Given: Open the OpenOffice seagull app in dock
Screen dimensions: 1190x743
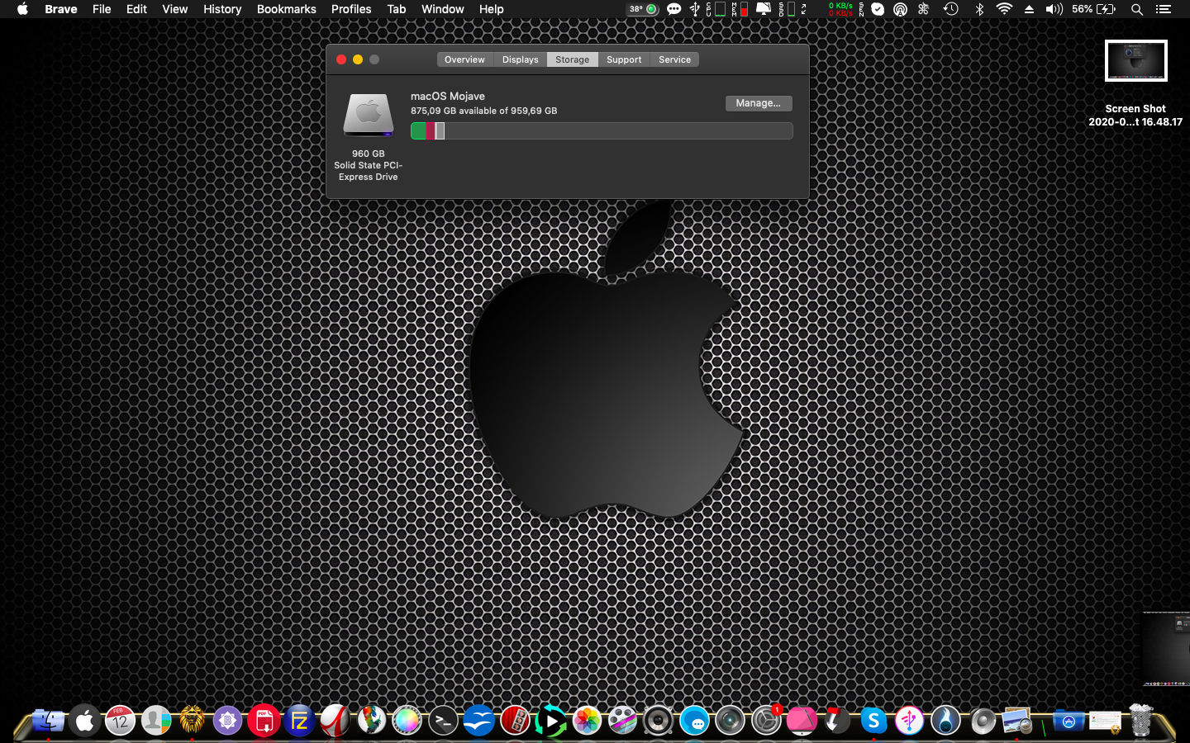Looking at the screenshot, I should click(478, 721).
